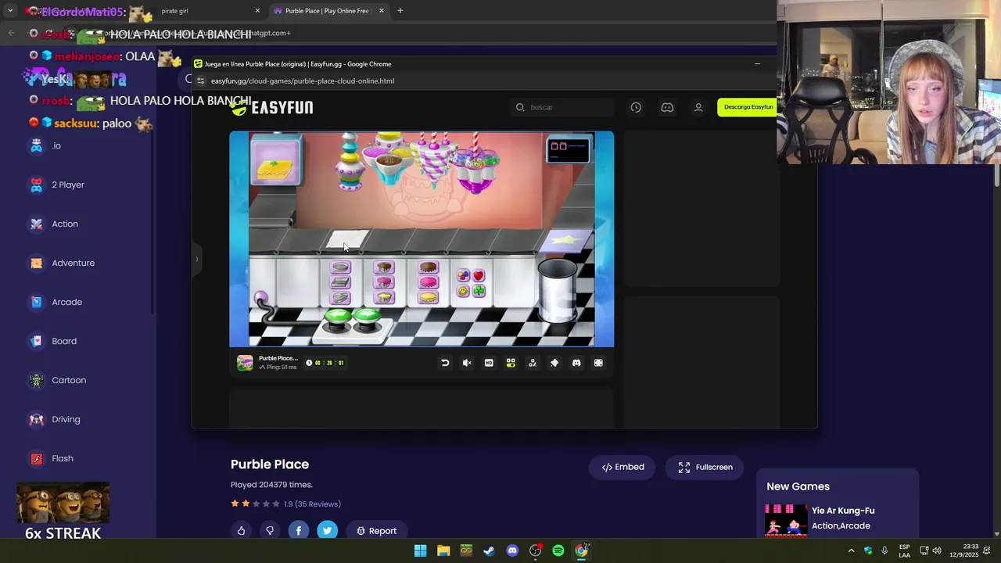Image resolution: width=1001 pixels, height=563 pixels.
Task: Open the history clock icon in EasyFun header
Action: [x=636, y=107]
